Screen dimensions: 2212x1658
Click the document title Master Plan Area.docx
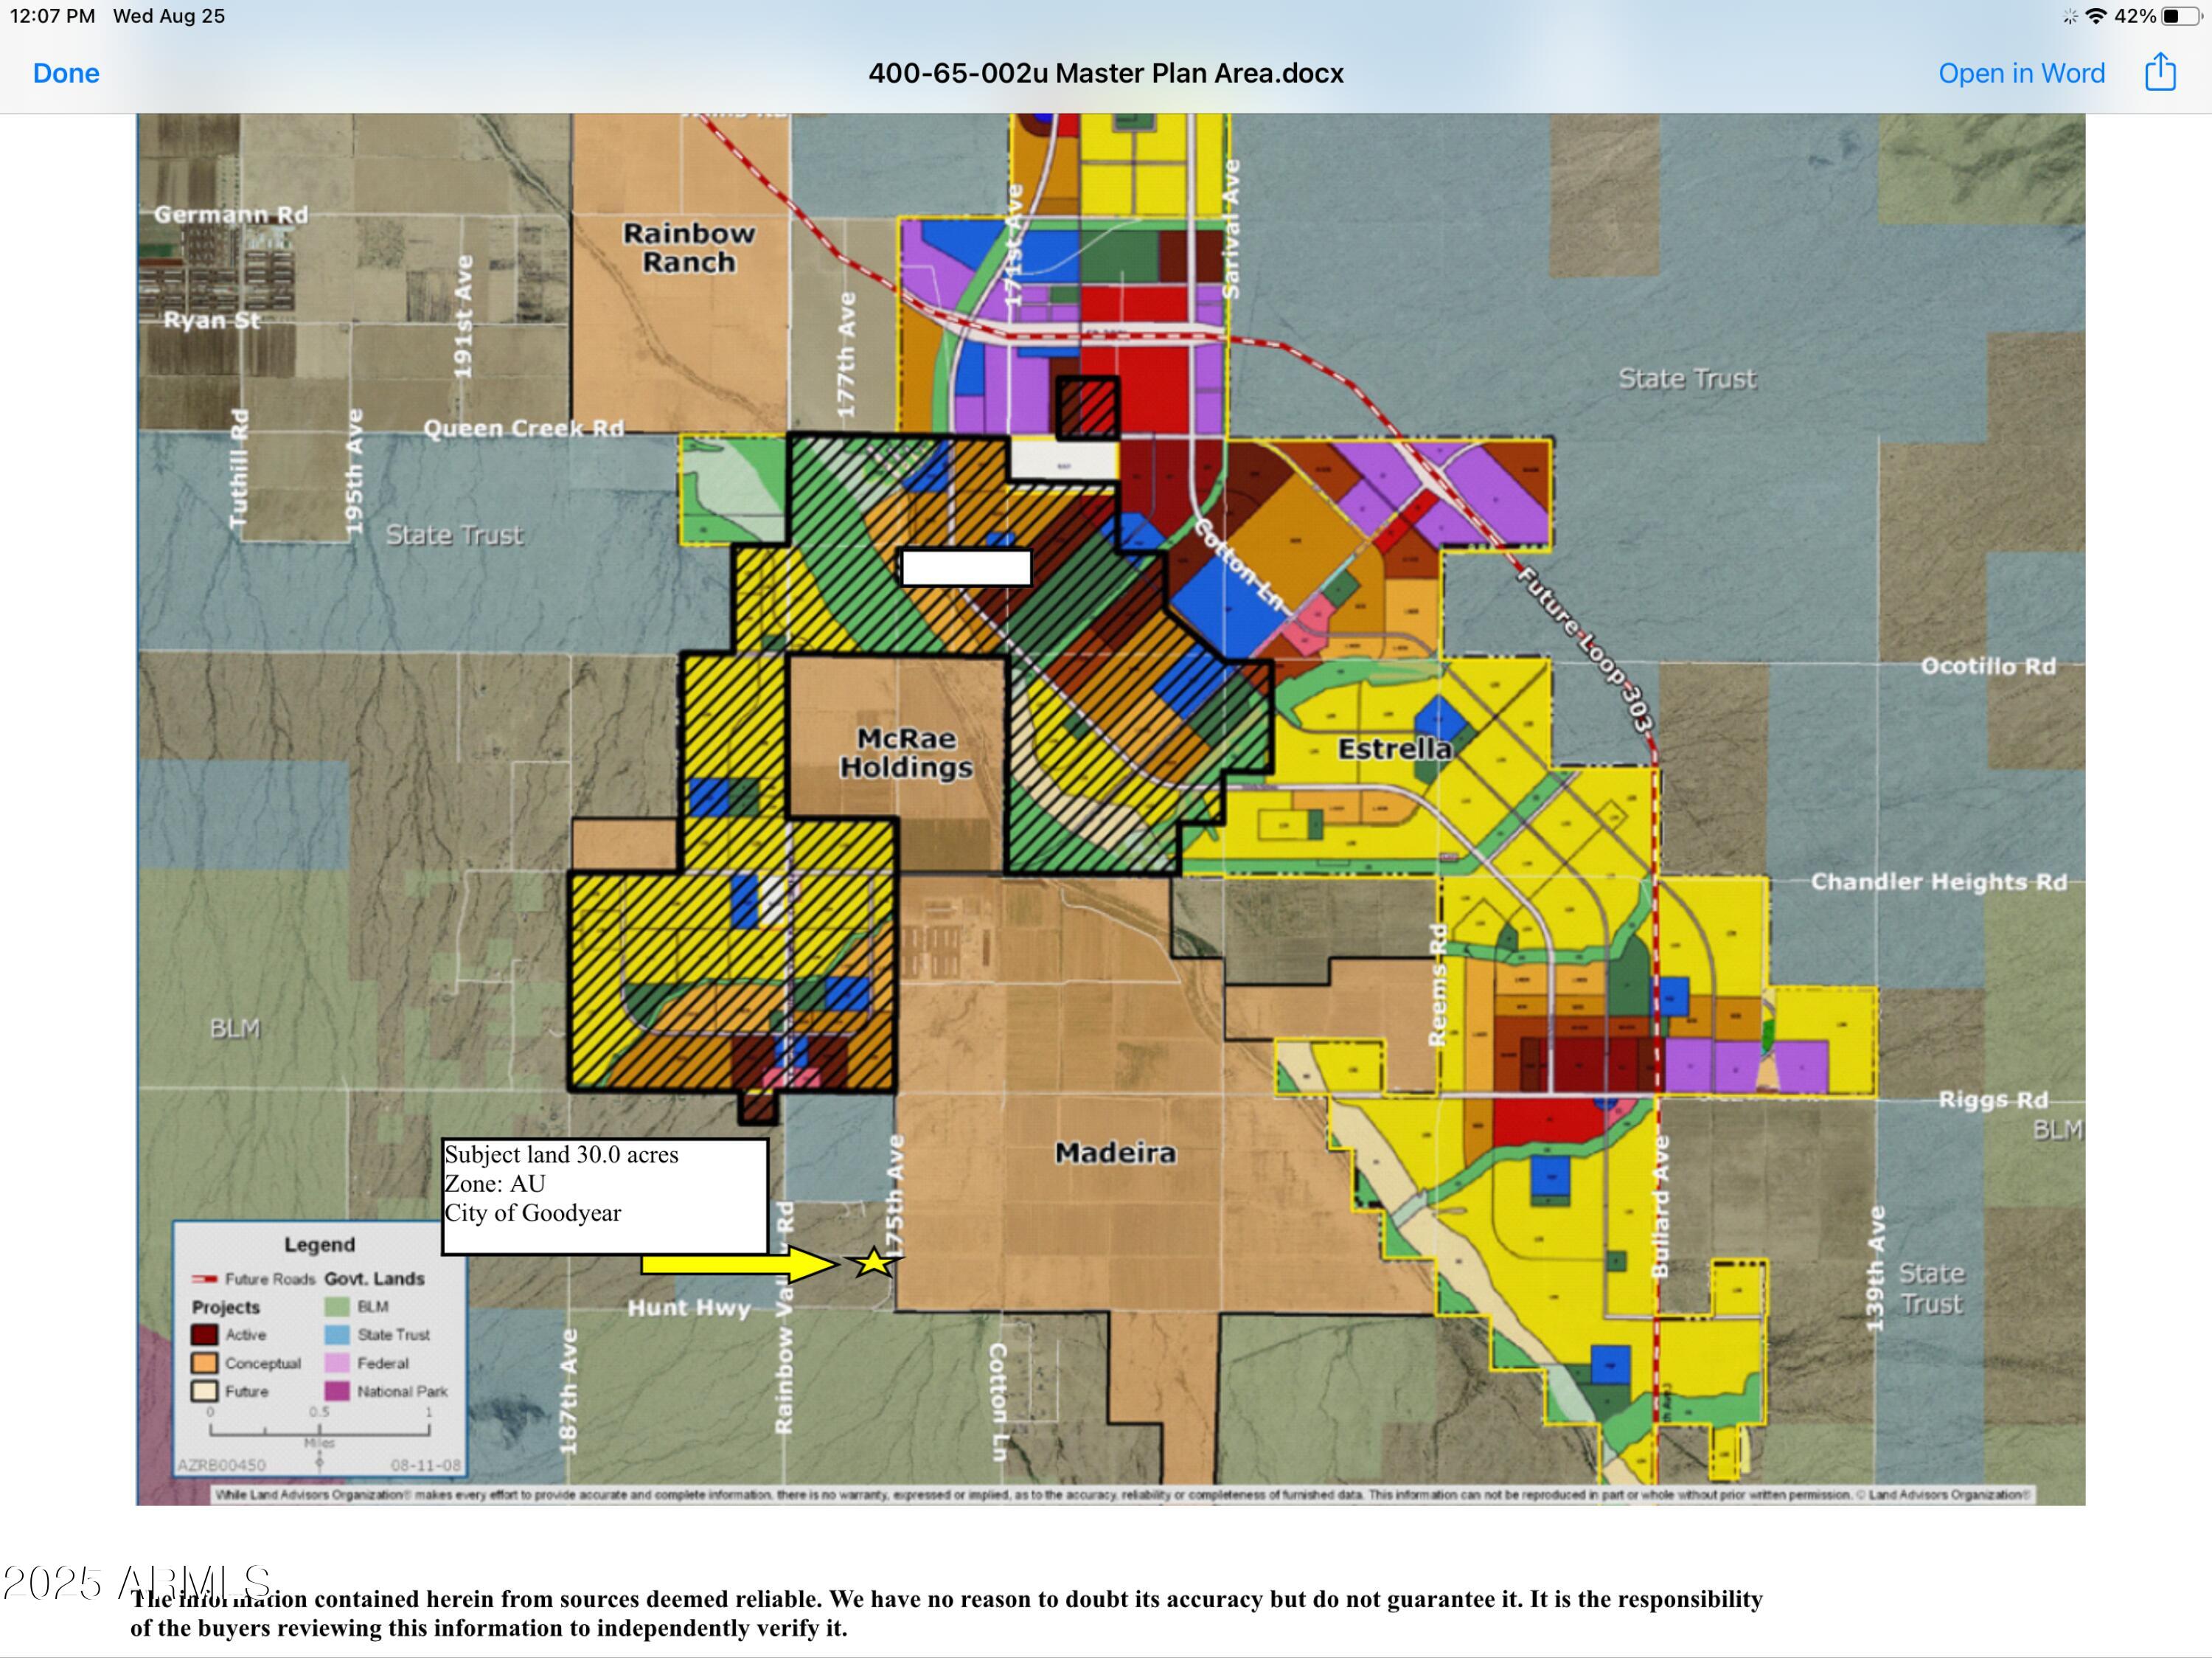tap(1105, 73)
